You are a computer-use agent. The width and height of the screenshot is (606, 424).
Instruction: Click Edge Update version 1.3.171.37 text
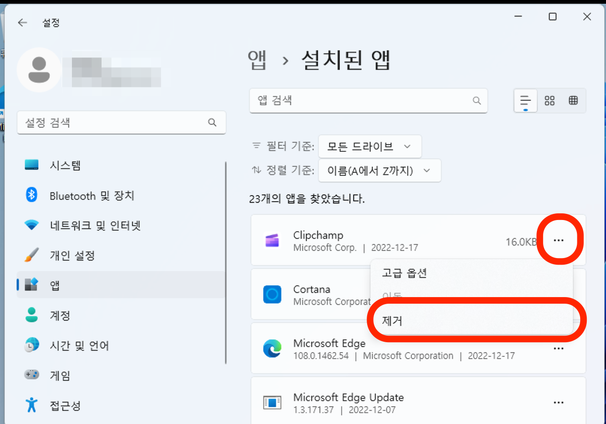click(x=314, y=410)
